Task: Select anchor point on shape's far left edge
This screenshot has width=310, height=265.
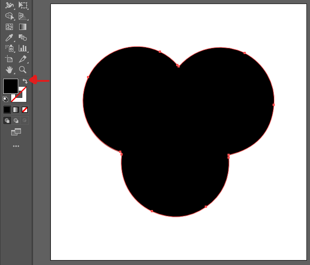Action: coord(88,77)
